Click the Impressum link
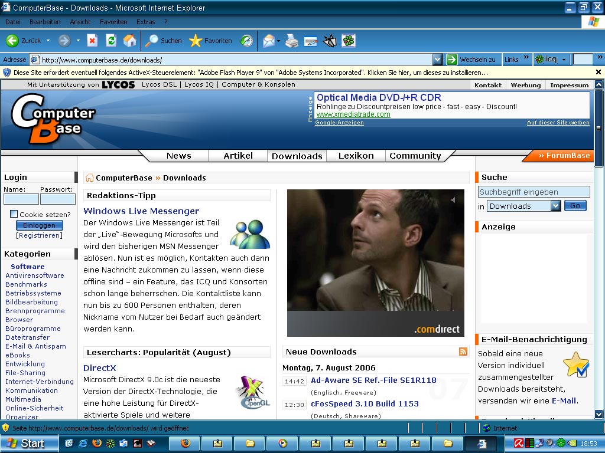This screenshot has width=605, height=453. click(x=569, y=85)
